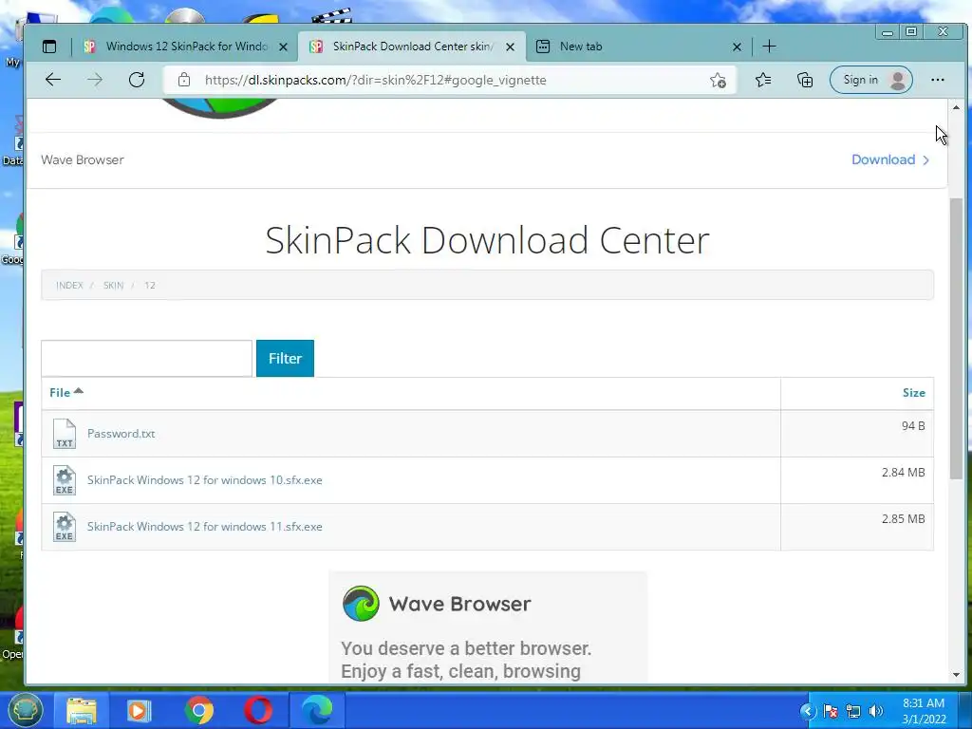Screen dimensions: 972x729
Task: Close the Windows 12 SkinPack tab
Action: pyautogui.click(x=283, y=47)
